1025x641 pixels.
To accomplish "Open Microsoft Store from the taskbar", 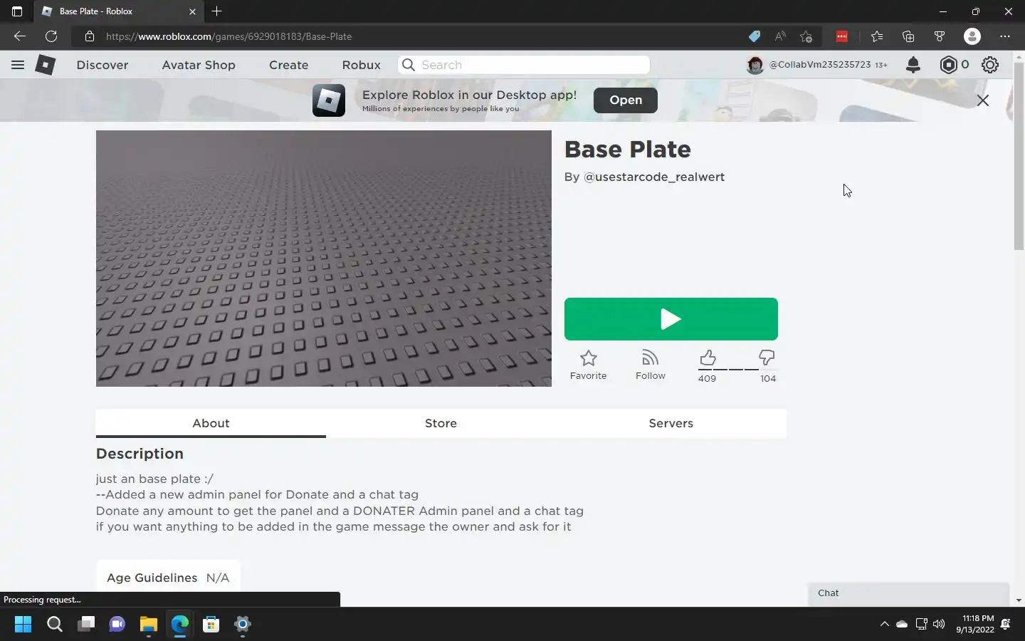I will point(211,625).
